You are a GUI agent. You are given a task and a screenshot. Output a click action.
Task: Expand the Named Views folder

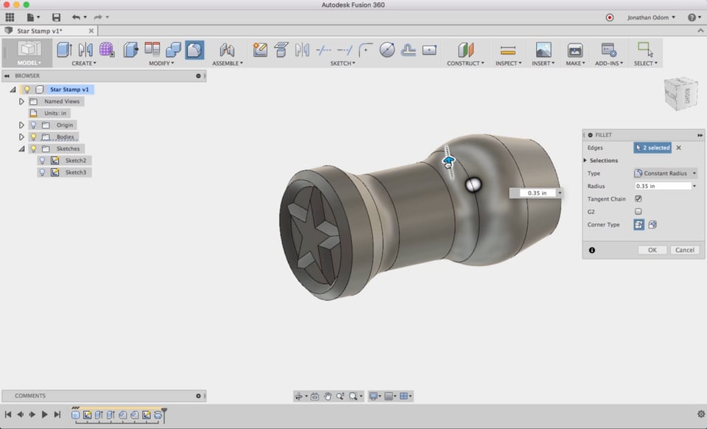click(21, 102)
